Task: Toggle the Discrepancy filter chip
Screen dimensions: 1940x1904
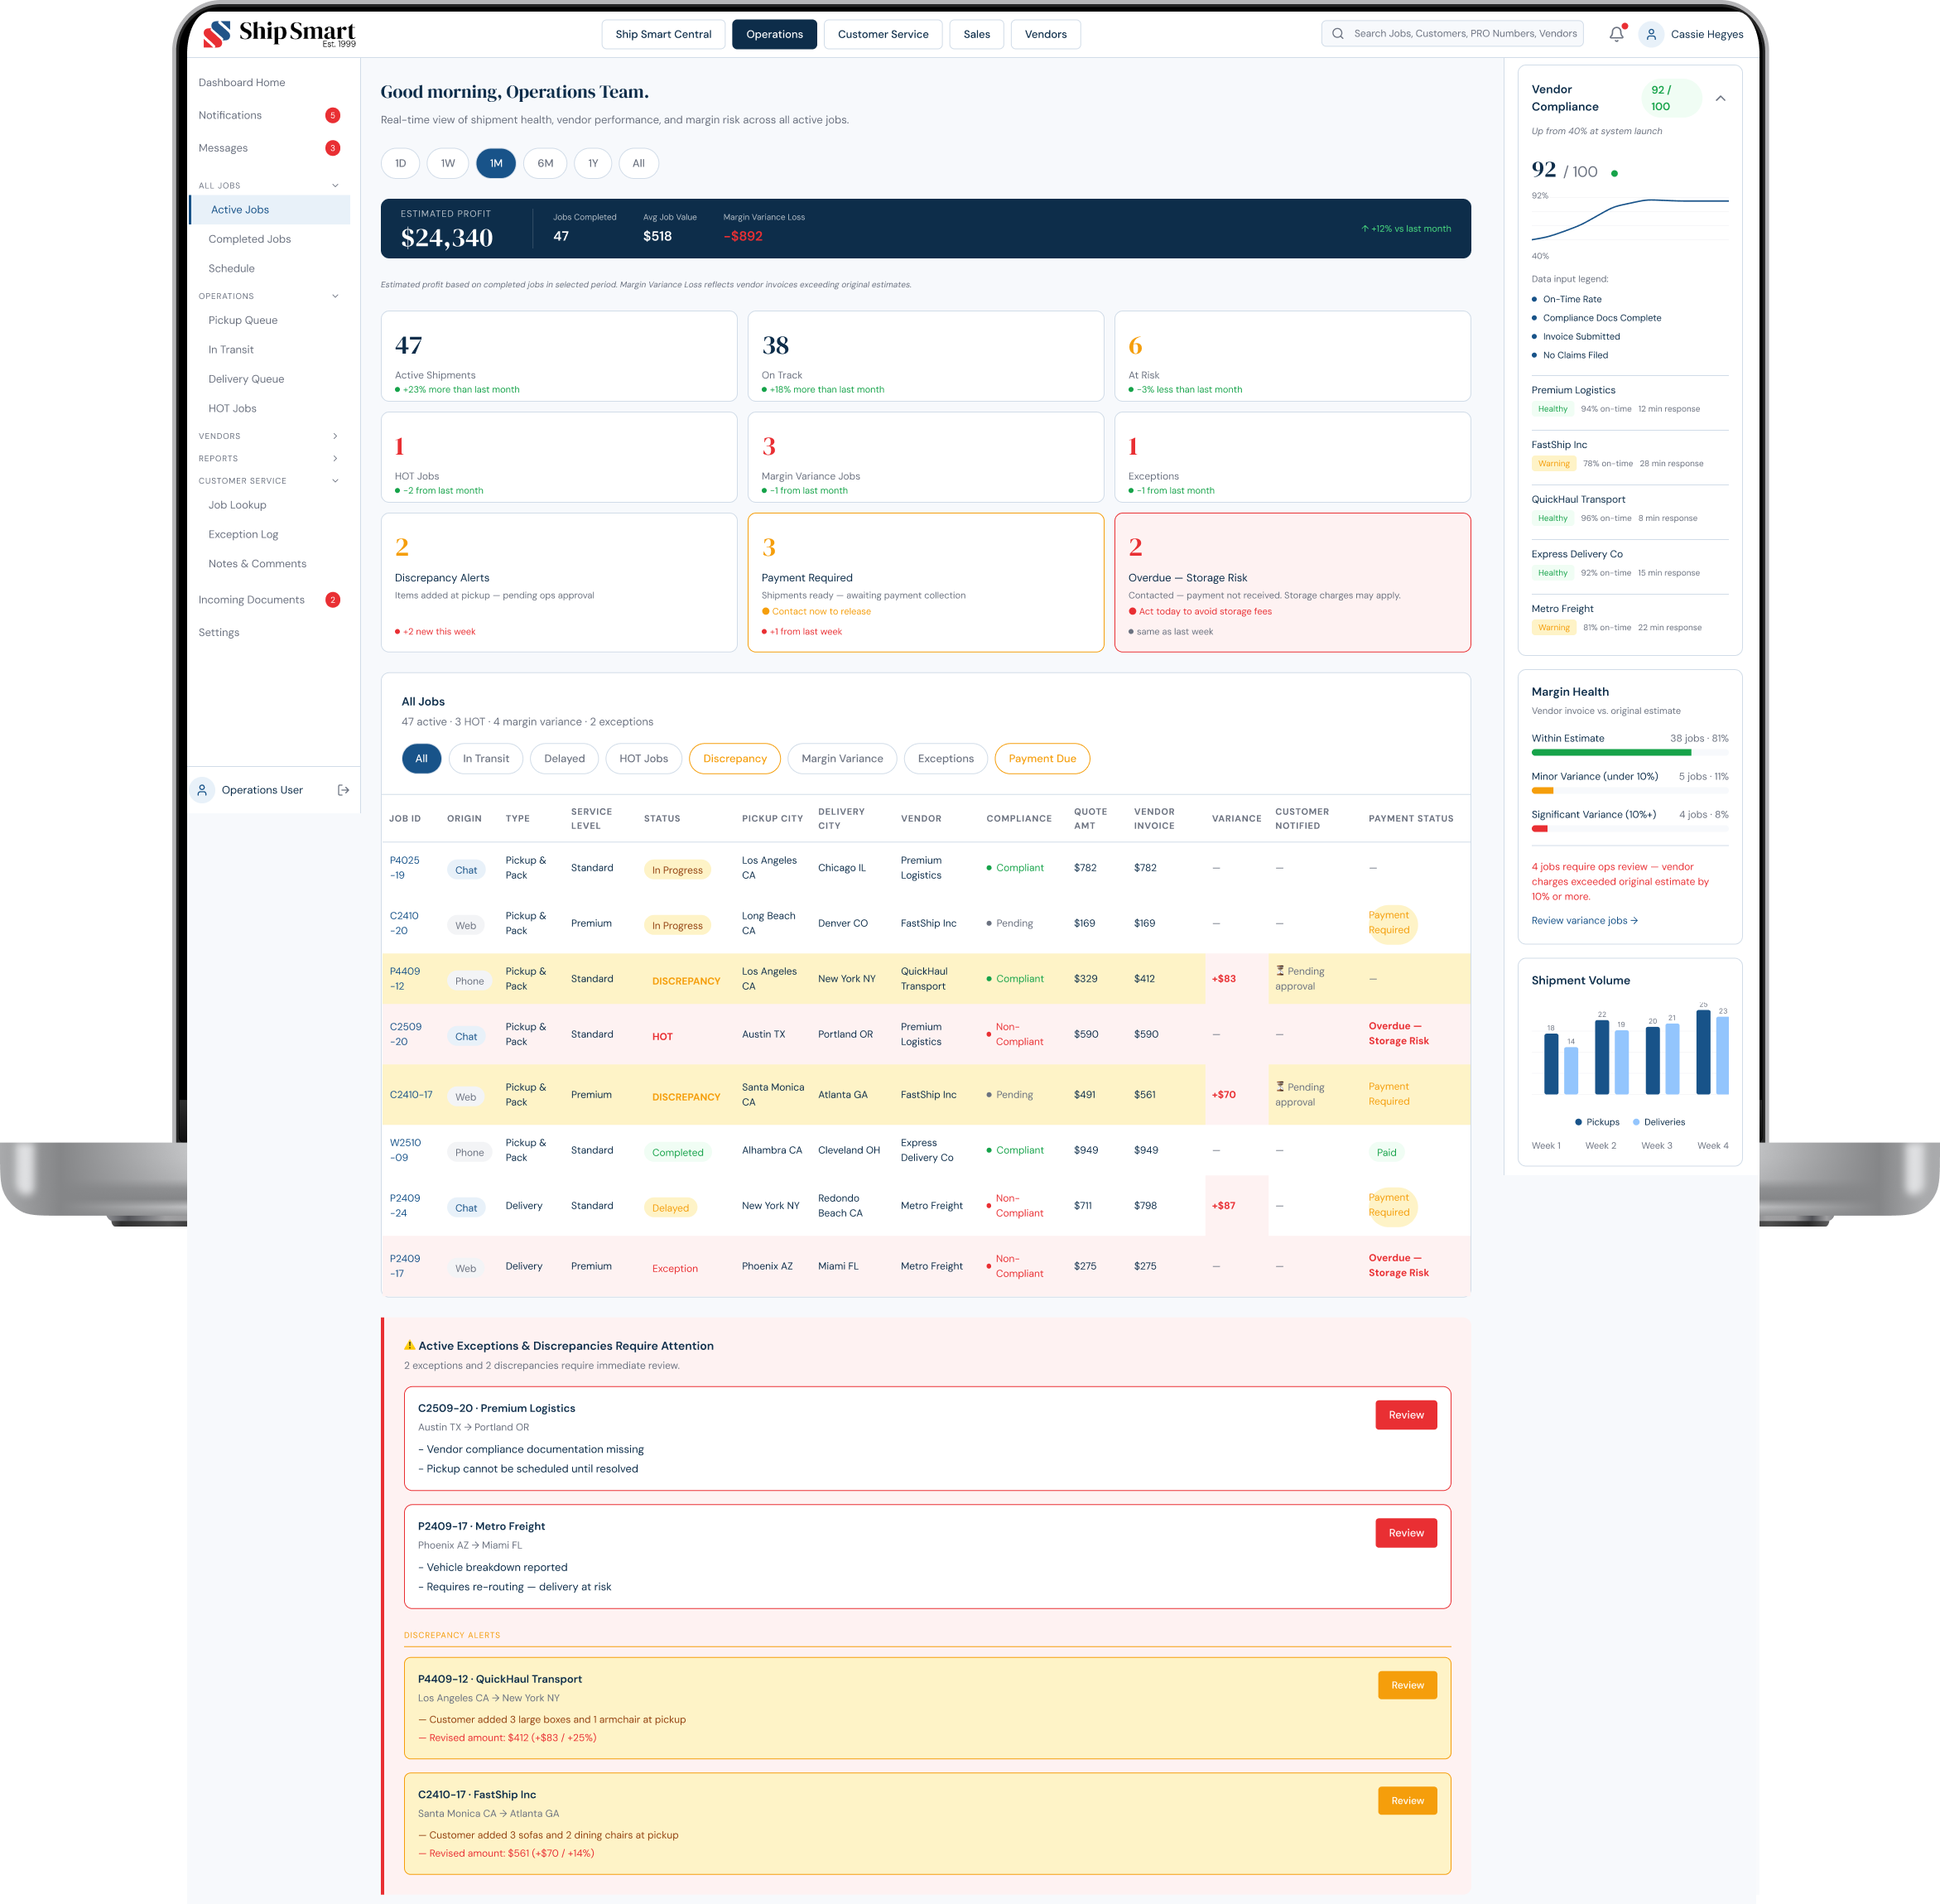Action: point(735,758)
